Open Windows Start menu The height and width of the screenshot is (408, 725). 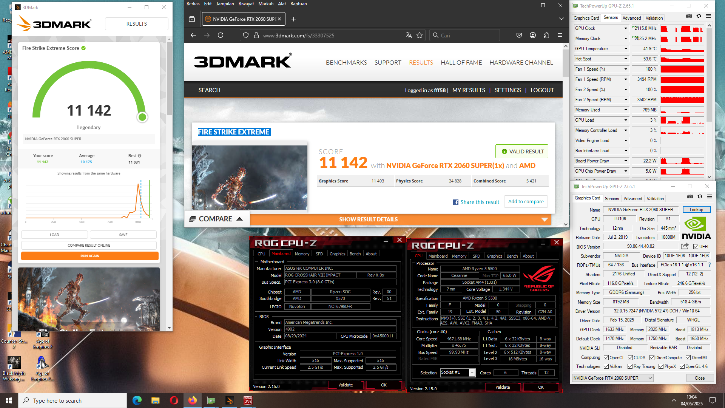click(9, 400)
